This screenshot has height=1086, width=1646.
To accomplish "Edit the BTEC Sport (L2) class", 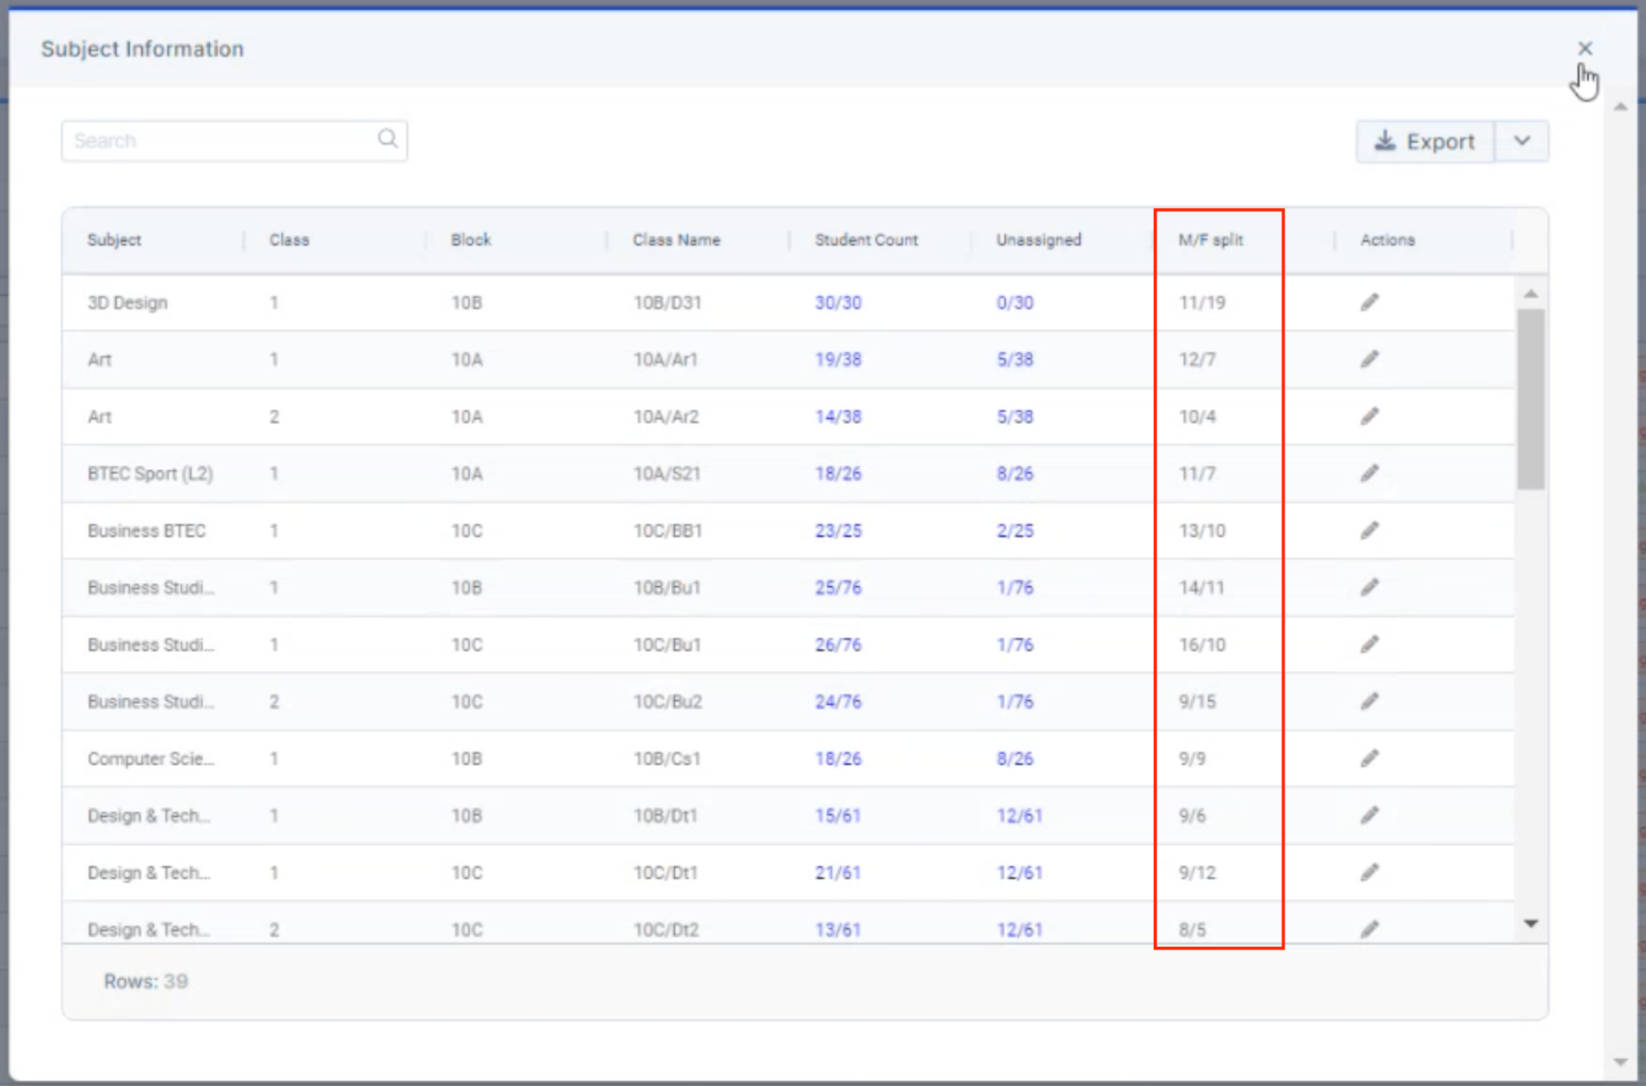I will coord(1369,473).
